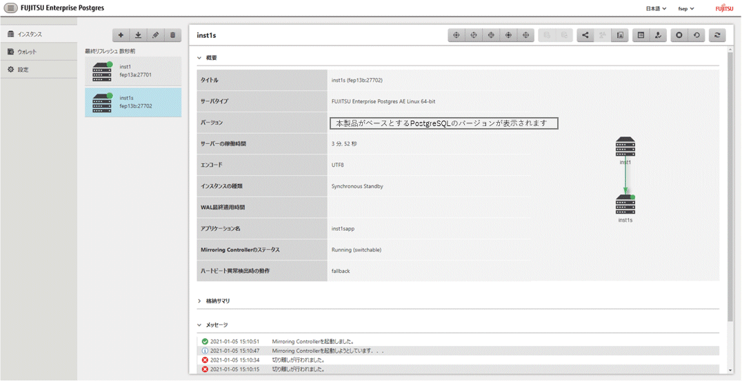The height and width of the screenshot is (381, 742).
Task: Click the vertical scrollbar of the details panel
Action: [732, 189]
